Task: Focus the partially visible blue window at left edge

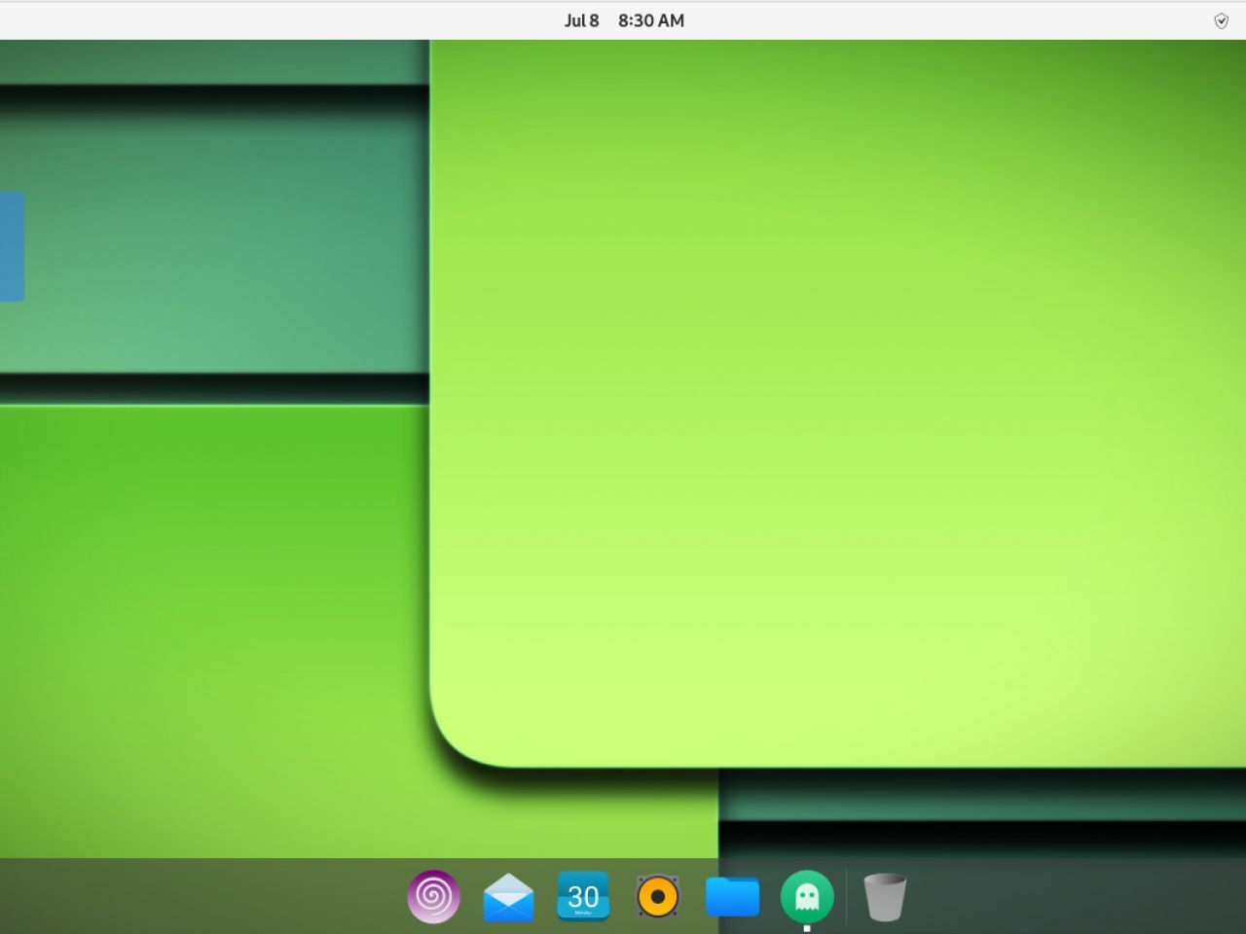Action: coord(12,248)
